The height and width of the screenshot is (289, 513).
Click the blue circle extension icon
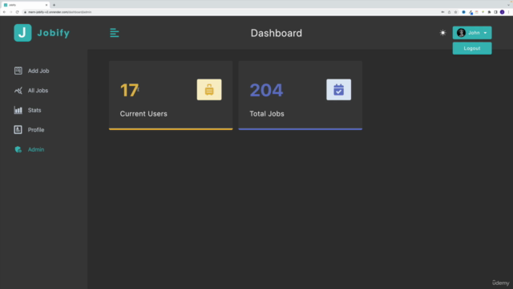(463, 12)
